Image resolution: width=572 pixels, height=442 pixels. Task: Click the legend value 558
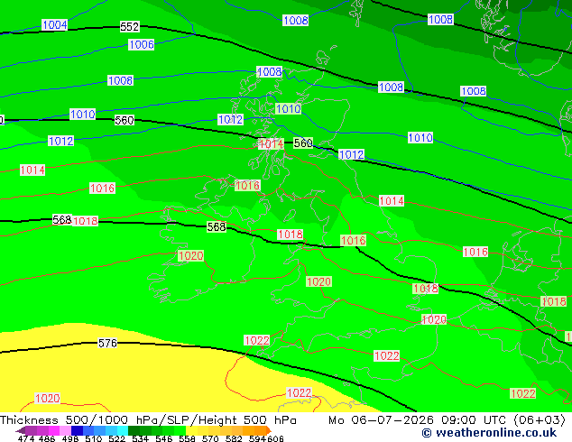(x=187, y=438)
